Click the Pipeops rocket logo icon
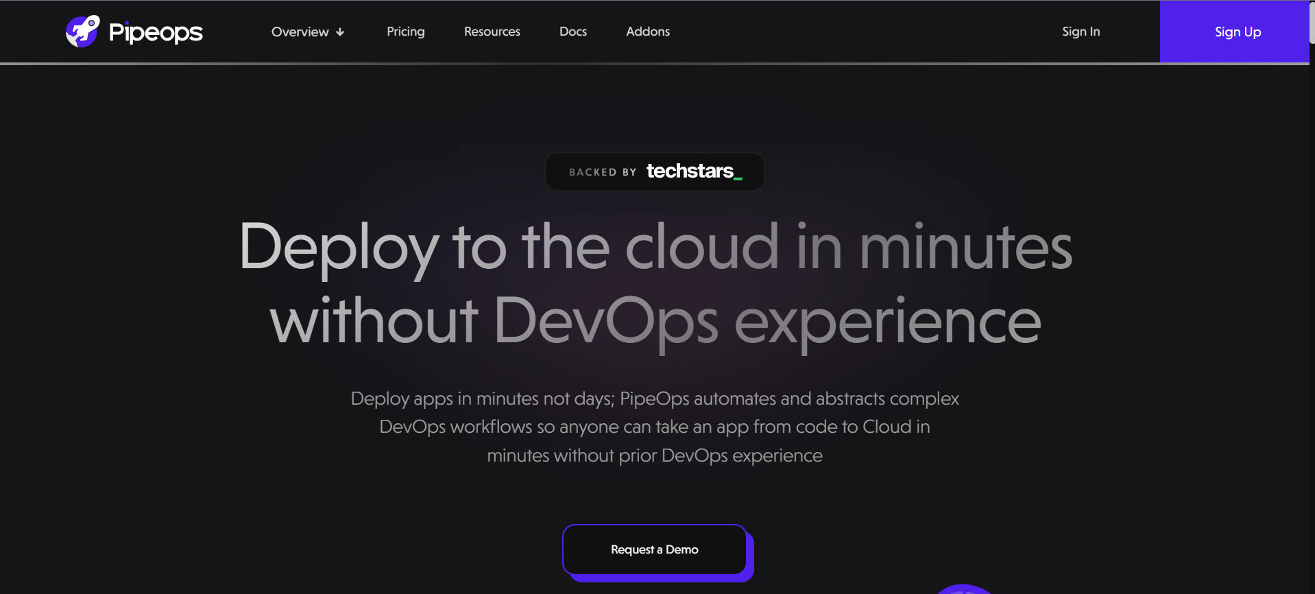 82,32
